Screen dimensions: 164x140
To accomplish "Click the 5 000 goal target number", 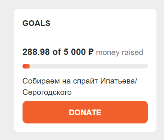I will pos(75,52).
